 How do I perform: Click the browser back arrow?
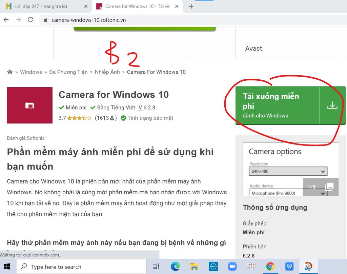point(6,20)
